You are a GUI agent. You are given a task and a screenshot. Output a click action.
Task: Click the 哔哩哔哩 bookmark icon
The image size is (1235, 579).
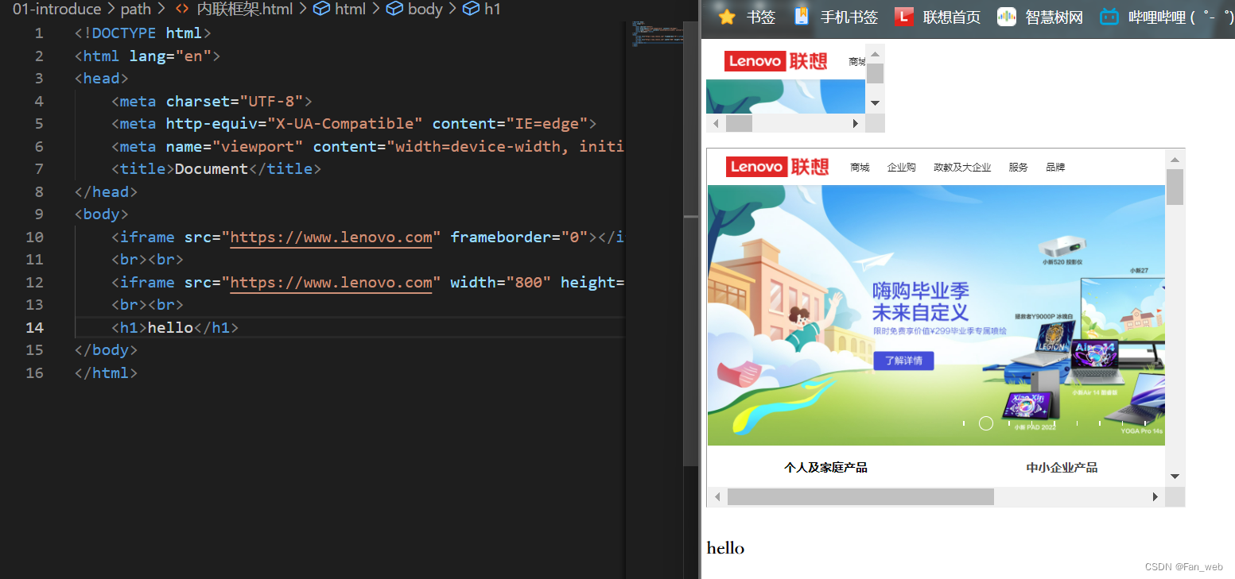(x=1109, y=17)
